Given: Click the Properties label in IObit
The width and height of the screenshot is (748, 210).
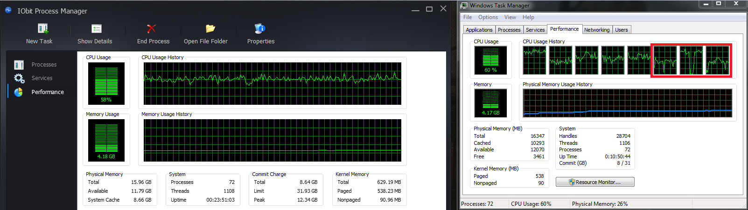Looking at the screenshot, I should tap(261, 41).
